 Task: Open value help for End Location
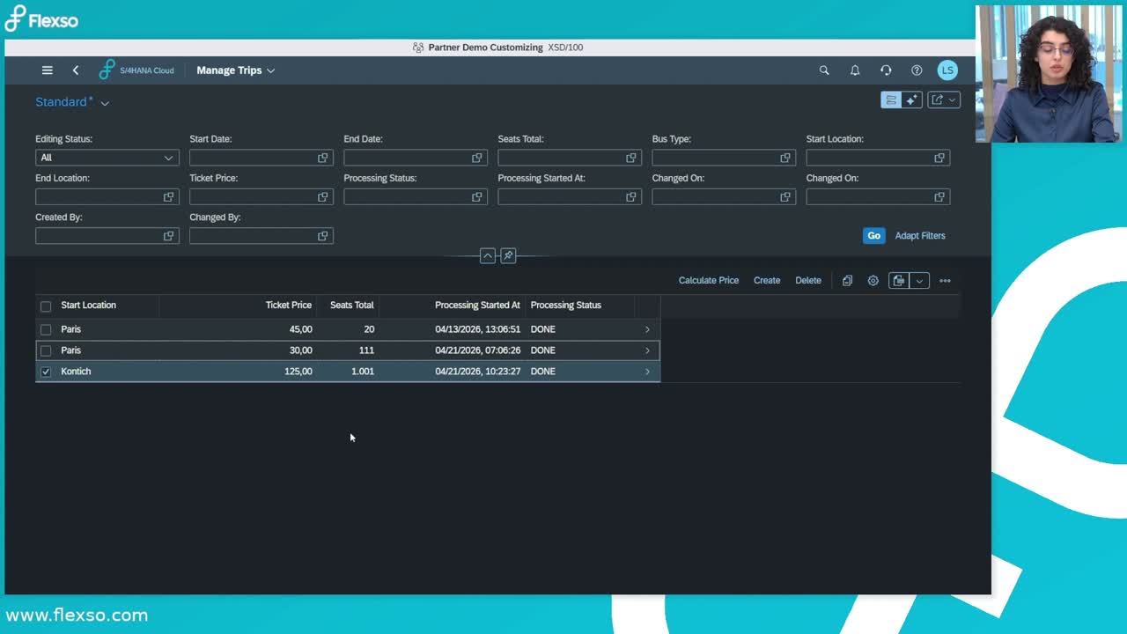click(x=169, y=197)
